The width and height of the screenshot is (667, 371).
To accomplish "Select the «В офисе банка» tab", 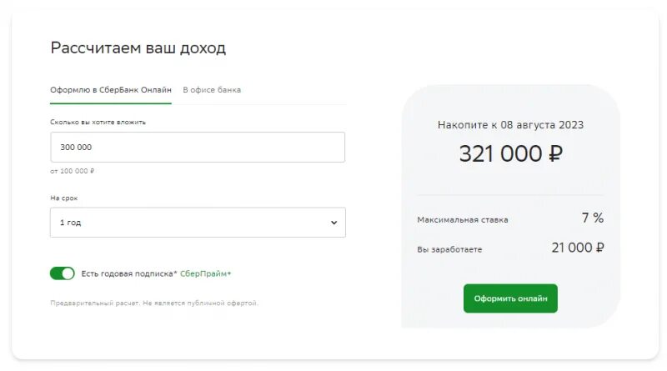I will 212,90.
